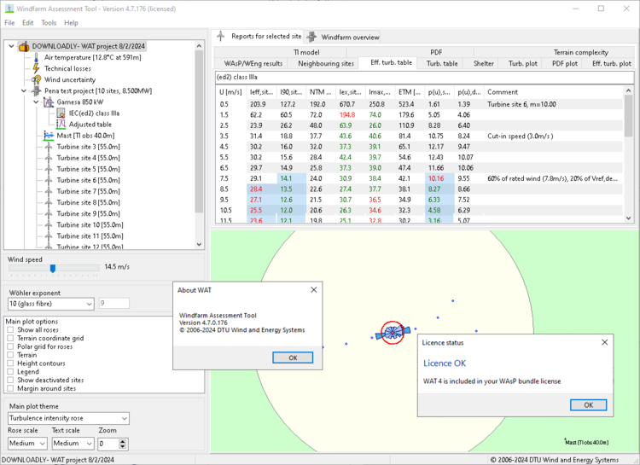Screen dimensions: 640x465
Task: Switch to the Windfarm overview tab
Action: click(344, 38)
